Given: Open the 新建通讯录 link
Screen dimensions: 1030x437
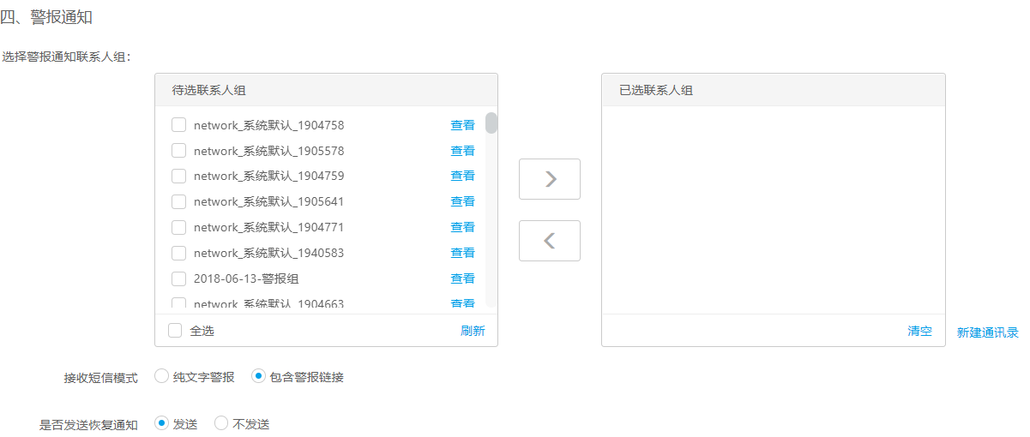Looking at the screenshot, I should tap(987, 332).
